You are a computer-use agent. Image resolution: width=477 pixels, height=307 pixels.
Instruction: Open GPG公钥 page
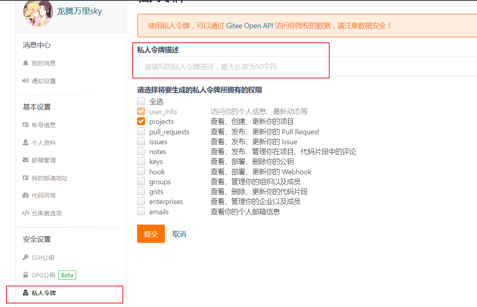point(44,275)
